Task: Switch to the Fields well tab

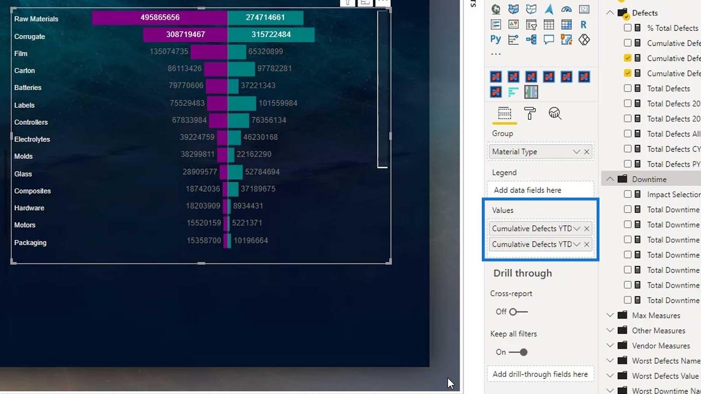Action: (505, 113)
